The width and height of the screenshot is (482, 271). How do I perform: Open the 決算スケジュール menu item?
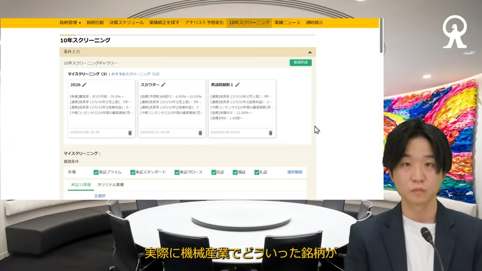pyautogui.click(x=126, y=23)
